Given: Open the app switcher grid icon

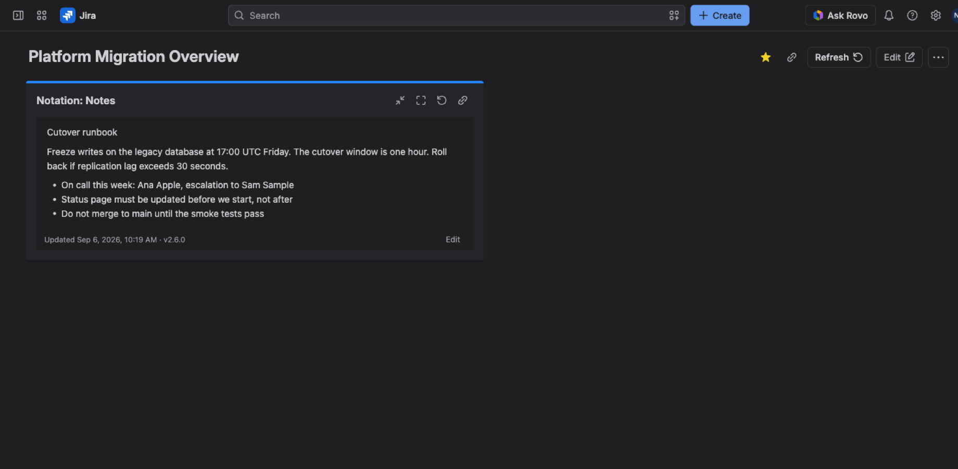Looking at the screenshot, I should pyautogui.click(x=42, y=16).
